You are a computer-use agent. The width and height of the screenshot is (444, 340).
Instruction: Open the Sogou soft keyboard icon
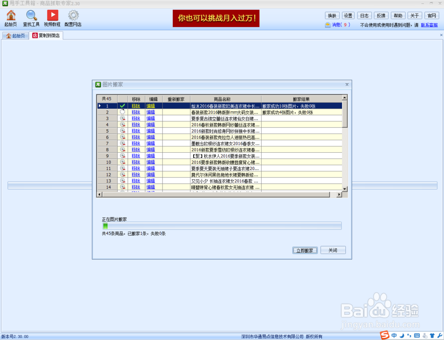(416, 336)
